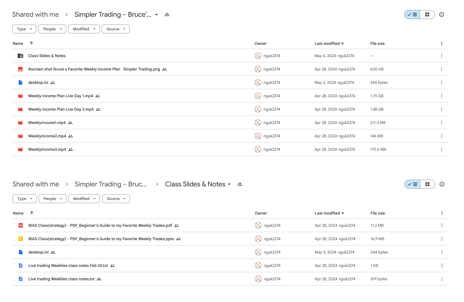Open the Source filter dropdown in the bottom view
The width and height of the screenshot is (464, 302).
pos(116,199)
